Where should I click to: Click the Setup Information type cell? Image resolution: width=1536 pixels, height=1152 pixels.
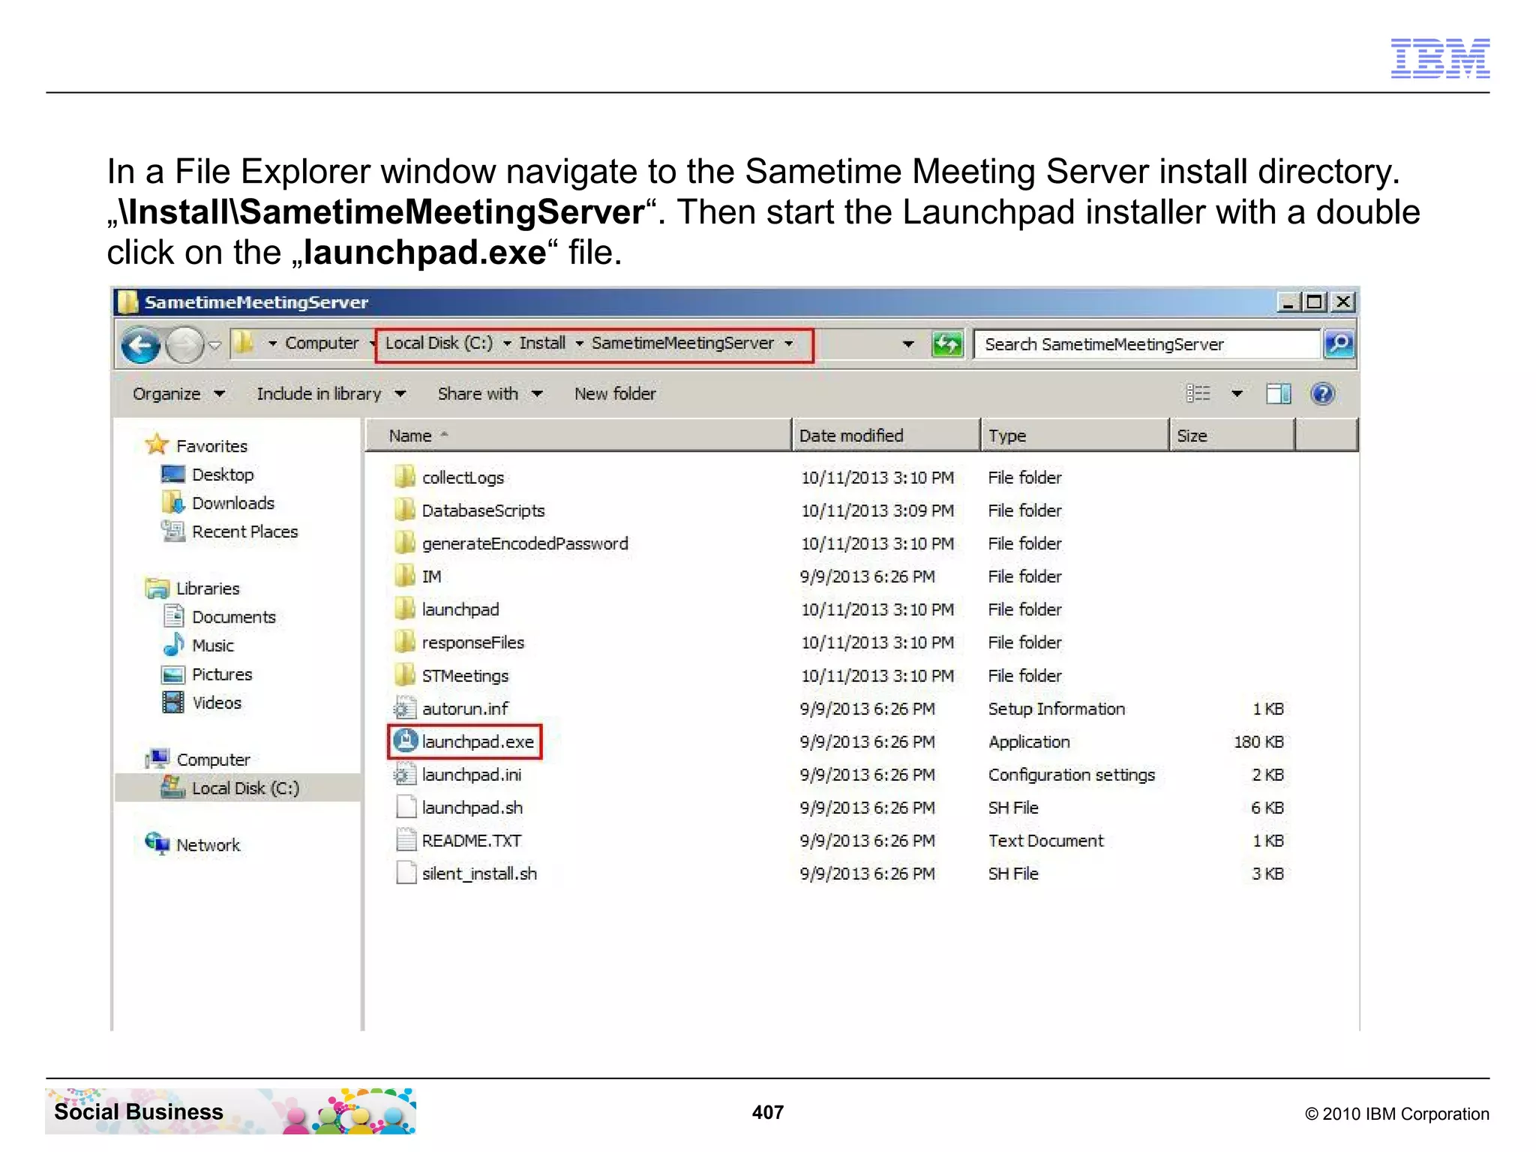click(x=1057, y=709)
